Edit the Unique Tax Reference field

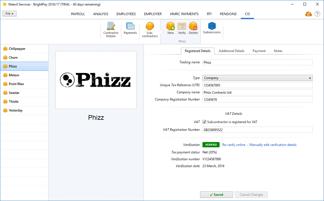pos(257,85)
